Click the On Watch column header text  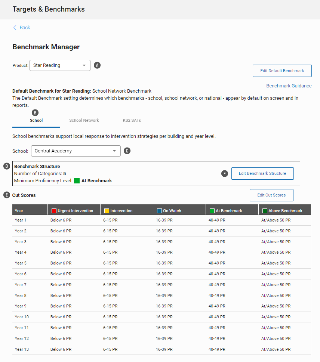172,211
